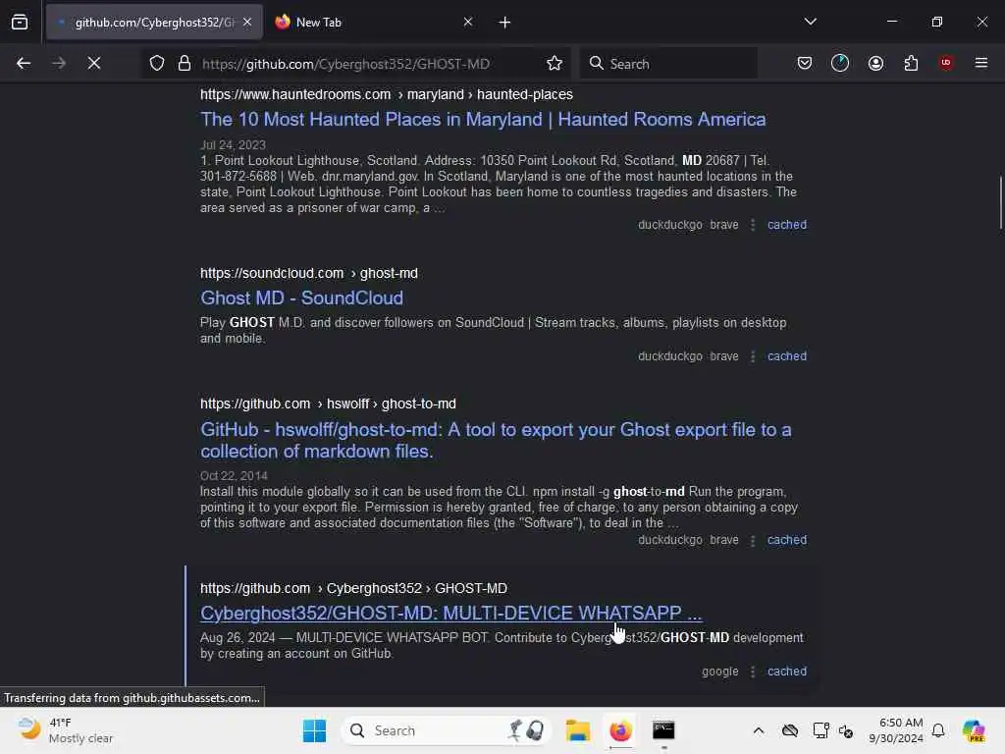Click https://www.hauntedrooms.com URL text
Image resolution: width=1005 pixels, height=754 pixels.
coord(295,94)
